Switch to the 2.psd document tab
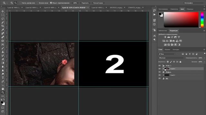Screen dimensions: 206x115 (x=32, y=8)
